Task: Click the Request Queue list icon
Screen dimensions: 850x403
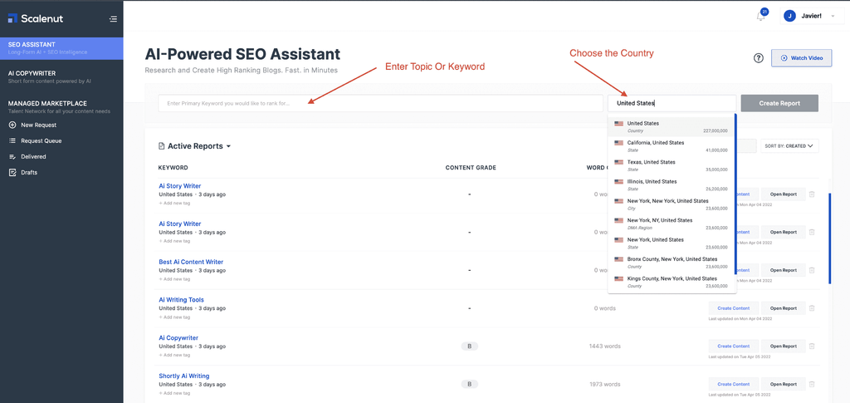Action: [12, 140]
